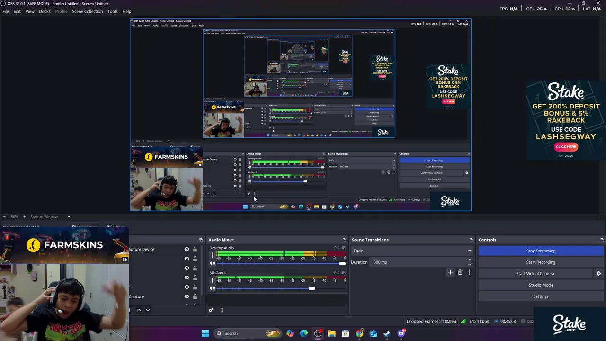Click the 'CPU 12 %' readout
Image resolution: width=606 pixels, height=341 pixels.
coord(564,9)
